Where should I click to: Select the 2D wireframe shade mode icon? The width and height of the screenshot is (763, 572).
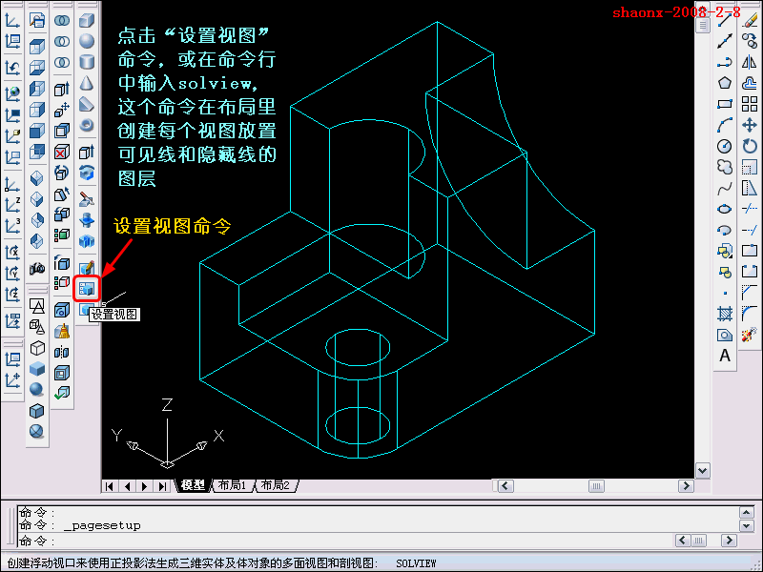(37, 305)
